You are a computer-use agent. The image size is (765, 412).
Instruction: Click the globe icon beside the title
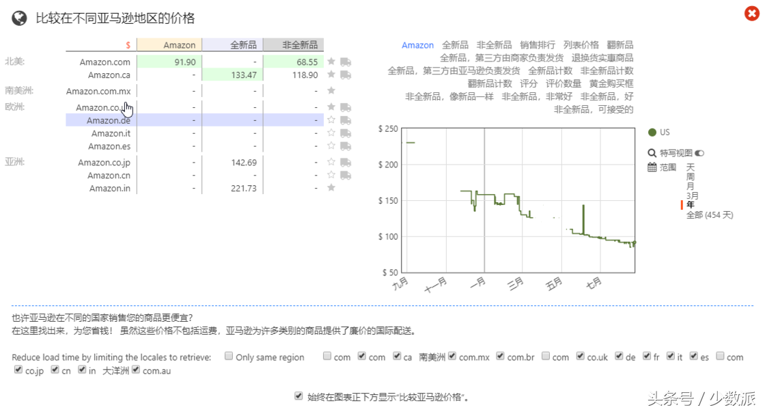point(20,18)
